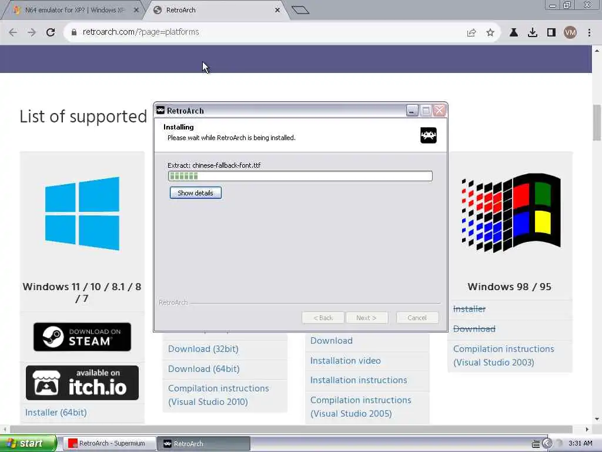Open the flask experiments icon in toolbar
The width and height of the screenshot is (602, 452).
[514, 33]
